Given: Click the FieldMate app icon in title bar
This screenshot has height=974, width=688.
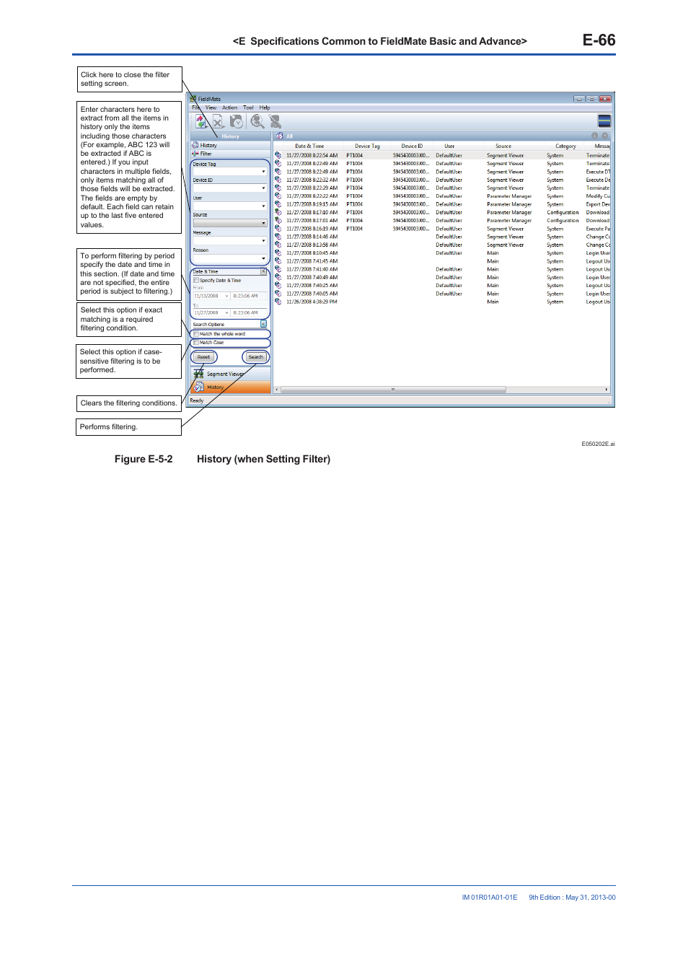Looking at the screenshot, I should click(x=193, y=99).
